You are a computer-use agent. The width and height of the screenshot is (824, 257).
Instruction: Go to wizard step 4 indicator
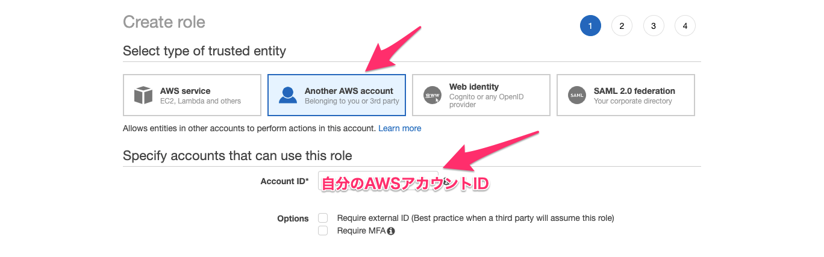tap(685, 26)
